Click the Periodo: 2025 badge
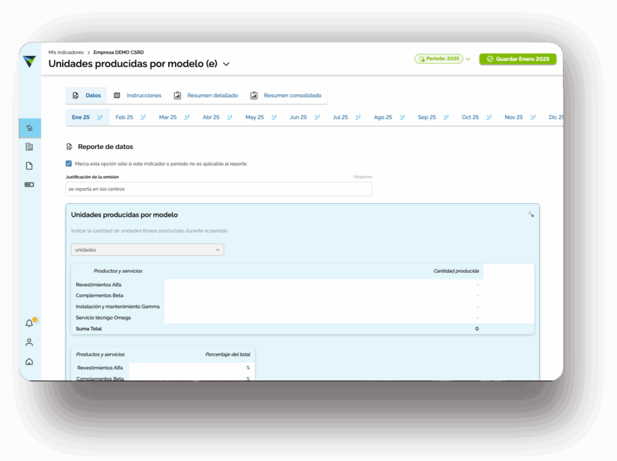The width and height of the screenshot is (617, 461). point(439,58)
